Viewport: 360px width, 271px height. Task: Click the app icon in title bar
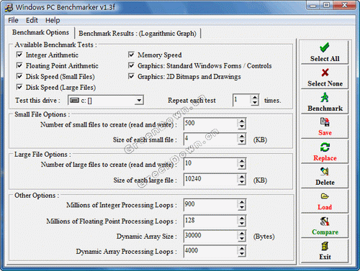9,7
